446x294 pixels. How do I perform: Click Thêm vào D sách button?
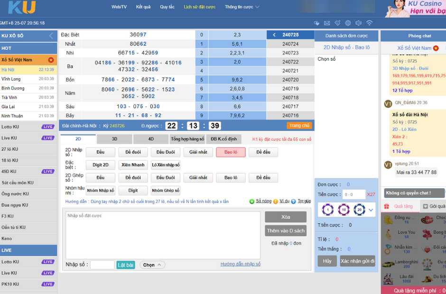click(286, 231)
